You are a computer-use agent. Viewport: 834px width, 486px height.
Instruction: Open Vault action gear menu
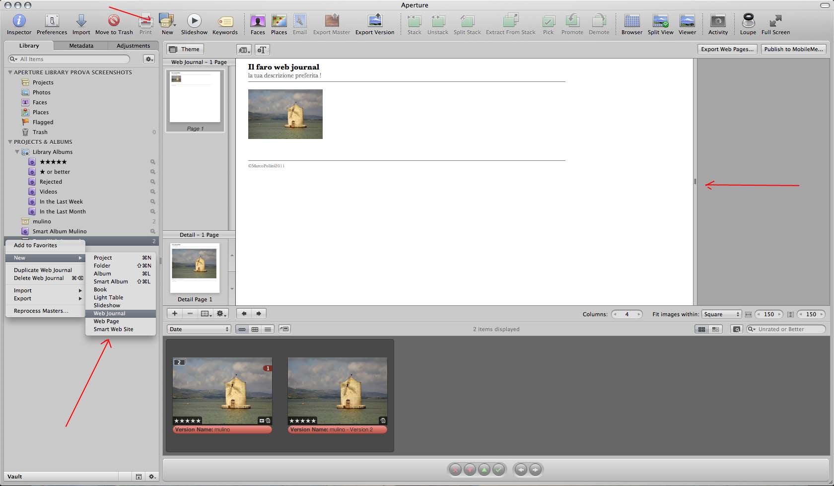152,477
